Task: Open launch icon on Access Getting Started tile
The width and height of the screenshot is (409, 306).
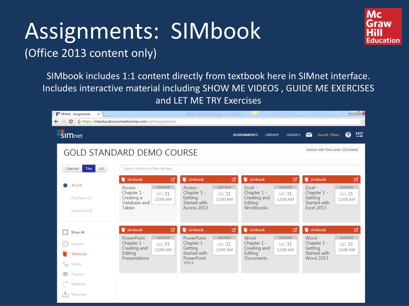Action: (234, 179)
